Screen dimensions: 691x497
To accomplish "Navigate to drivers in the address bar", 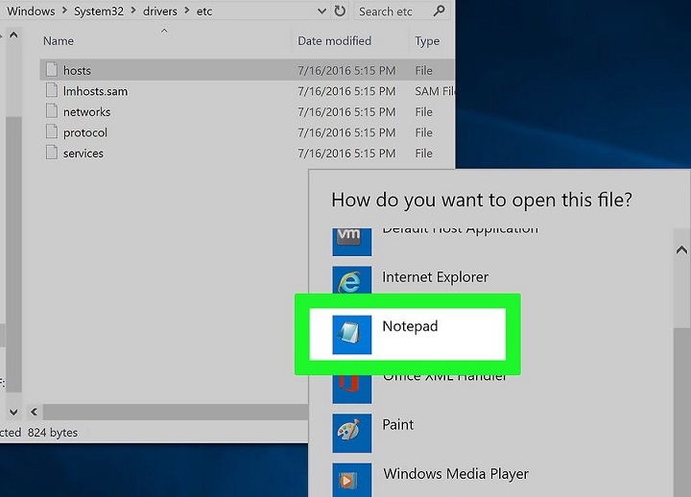I will [160, 11].
